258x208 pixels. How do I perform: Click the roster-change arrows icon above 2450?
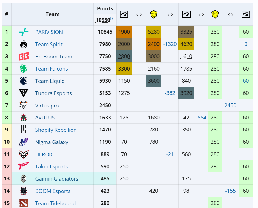click(230, 14)
